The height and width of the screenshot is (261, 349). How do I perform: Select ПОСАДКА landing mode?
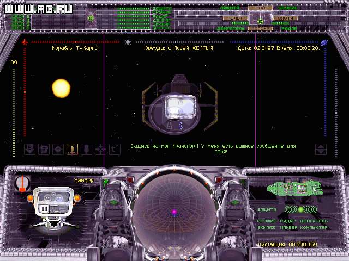260,28
